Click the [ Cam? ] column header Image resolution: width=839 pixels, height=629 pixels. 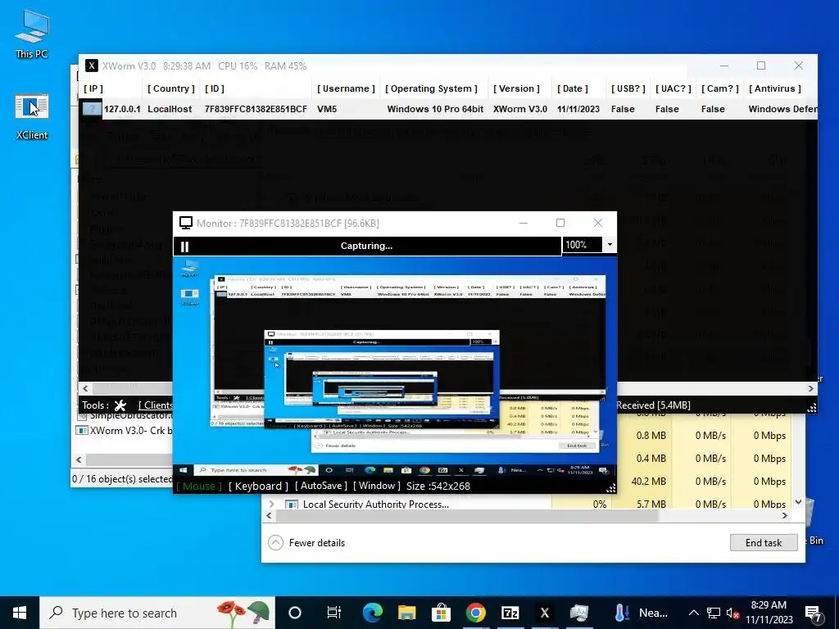coord(719,88)
